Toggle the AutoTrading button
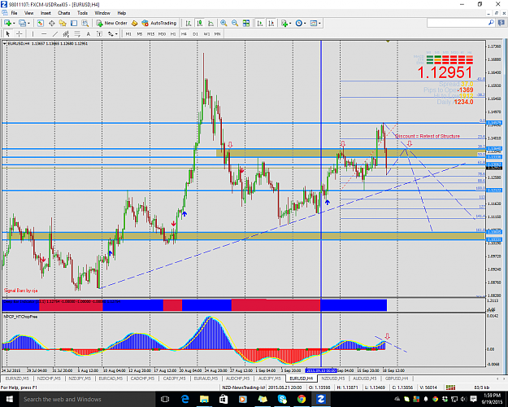This screenshot has width=508, height=407. (159, 23)
